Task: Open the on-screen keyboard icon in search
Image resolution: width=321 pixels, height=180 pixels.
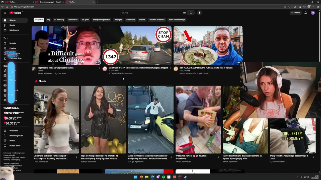Action: 184,13
